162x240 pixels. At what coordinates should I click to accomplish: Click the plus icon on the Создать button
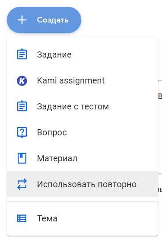pos(22,20)
